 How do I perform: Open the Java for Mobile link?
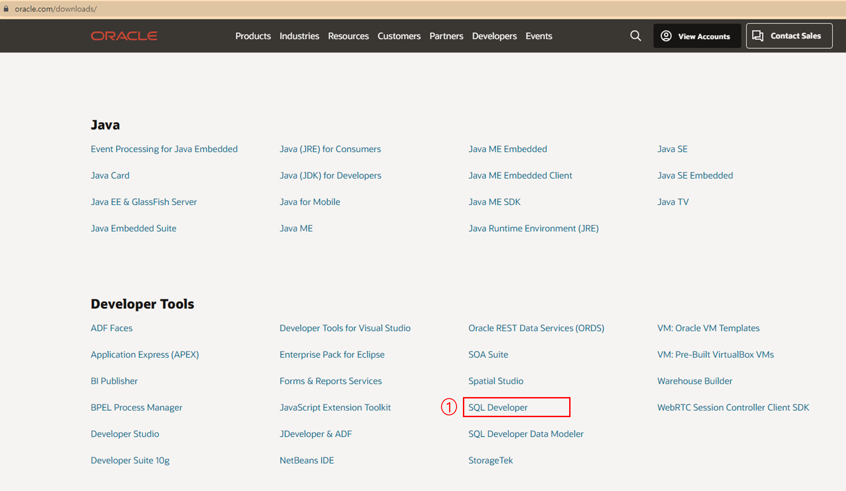click(x=310, y=202)
